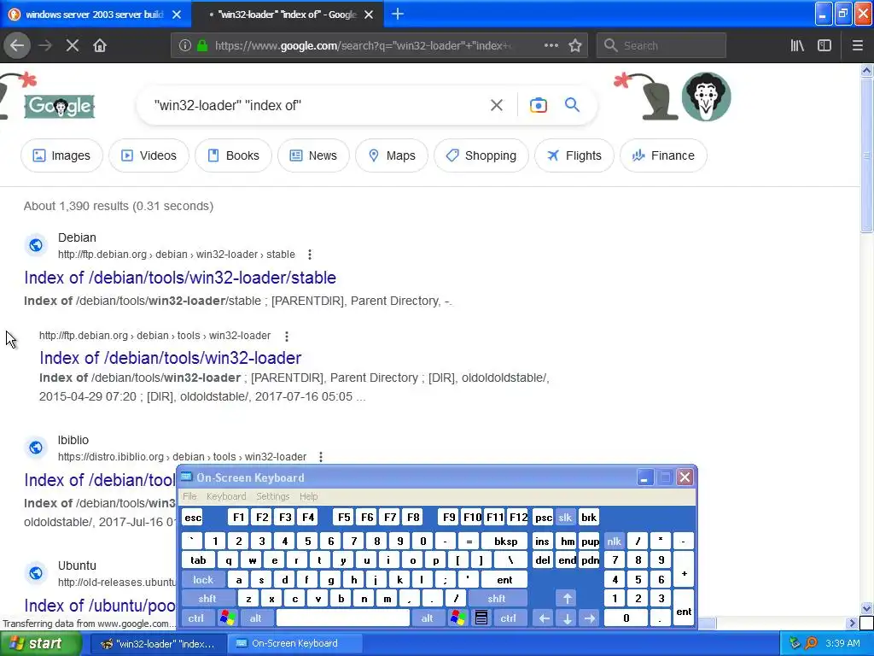
Task: Toggle nlk num lock key
Action: [614, 541]
